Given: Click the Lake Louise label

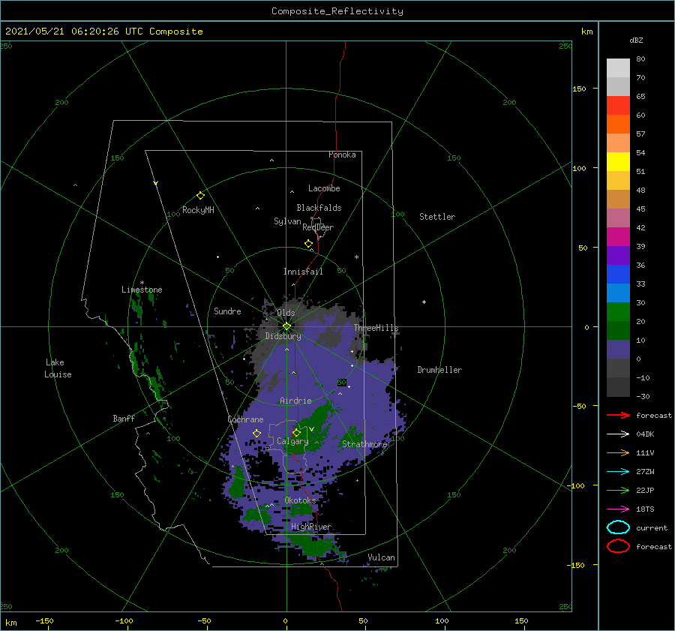Looking at the screenshot, I should tap(58, 368).
